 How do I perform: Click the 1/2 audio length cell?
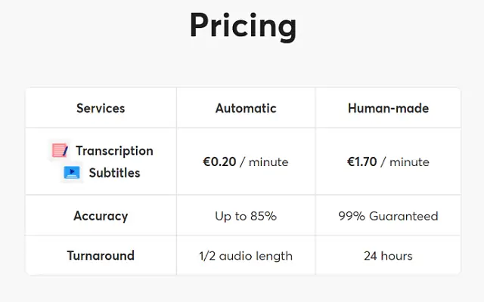tap(246, 256)
